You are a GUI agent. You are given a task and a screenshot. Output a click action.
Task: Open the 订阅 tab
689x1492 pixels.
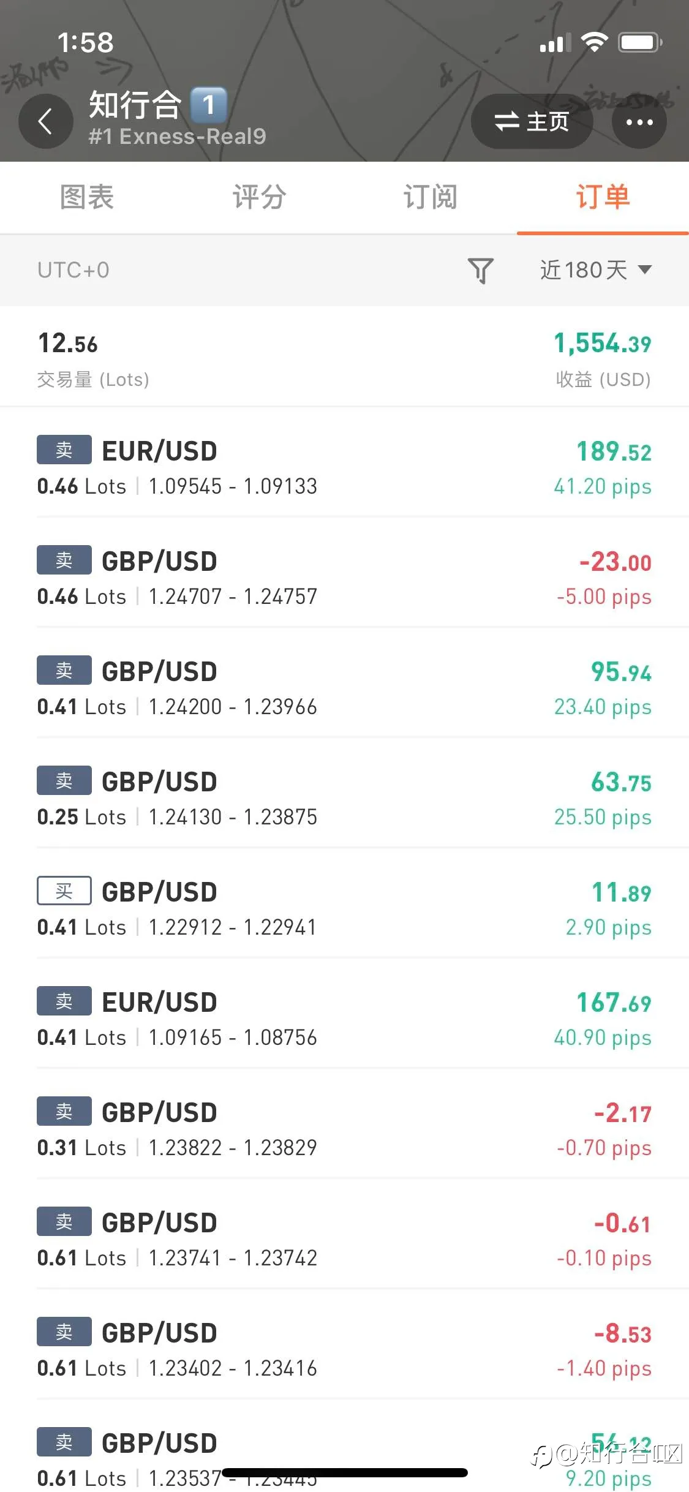(x=431, y=197)
